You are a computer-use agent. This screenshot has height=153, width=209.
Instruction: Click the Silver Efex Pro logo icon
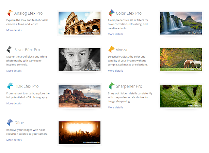click(x=9, y=49)
